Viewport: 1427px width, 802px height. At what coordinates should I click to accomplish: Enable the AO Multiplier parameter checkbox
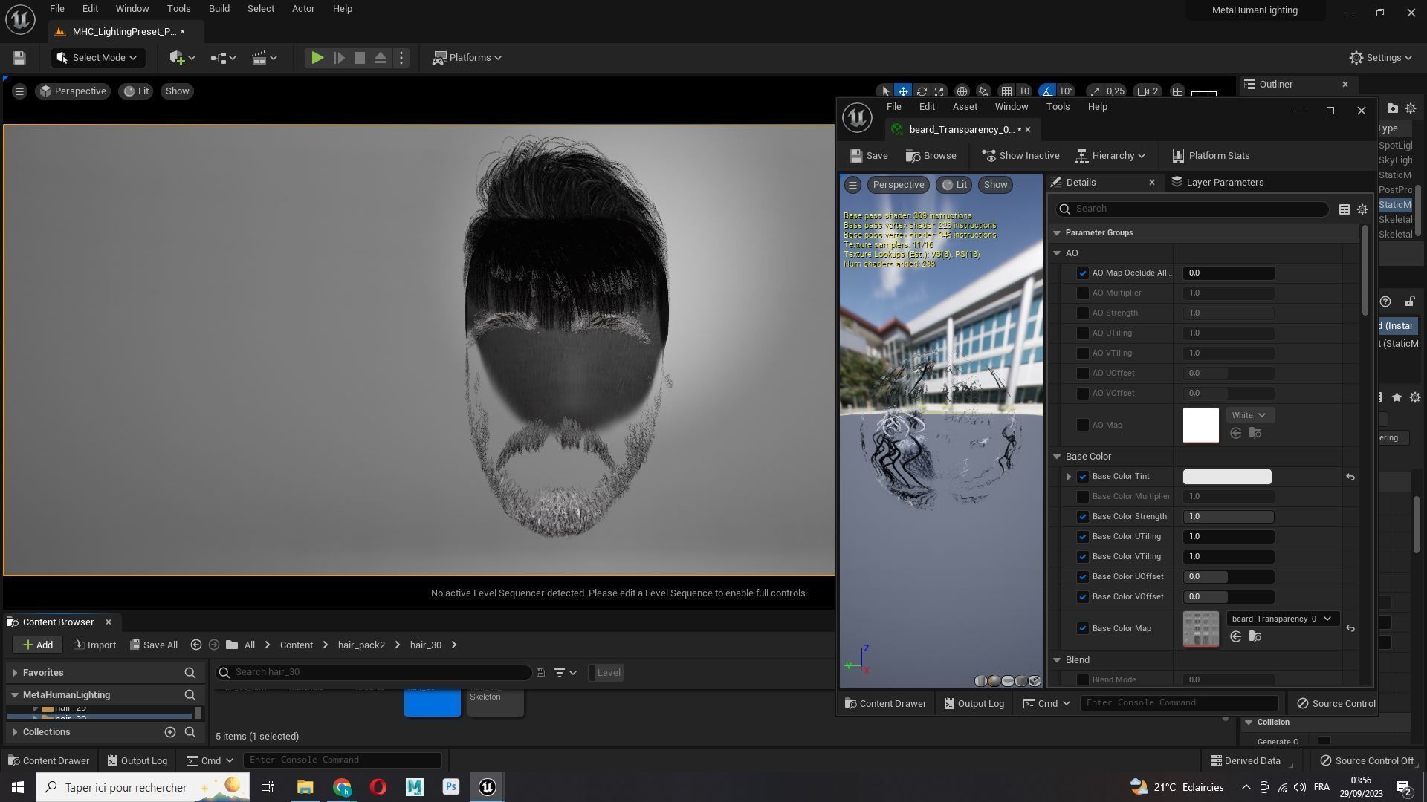(1082, 293)
